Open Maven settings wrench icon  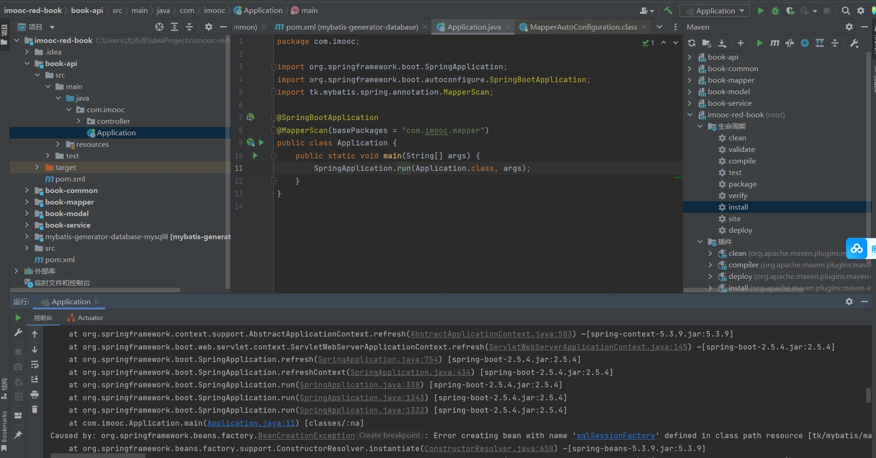pyautogui.click(x=854, y=43)
